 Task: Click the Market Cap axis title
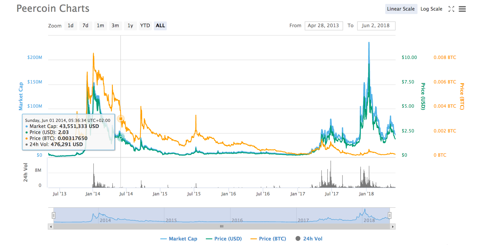pyautogui.click(x=21, y=96)
